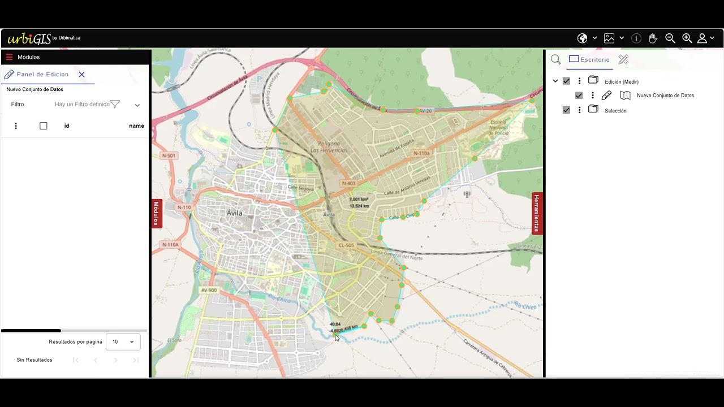This screenshot has height=407, width=724.
Task: Open the globe dropdown arrow
Action: tap(594, 38)
